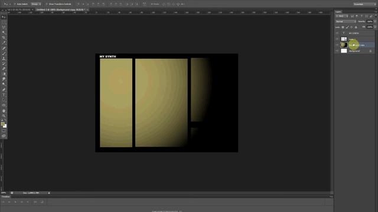Select the Pen tool
Image resolution: width=378 pixels, height=212 pixels.
pyautogui.click(x=4, y=90)
